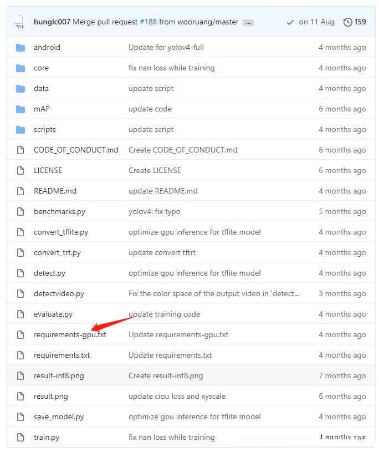Click file icon next to requirements-gpu.txt
The width and height of the screenshot is (379, 452).
click(x=21, y=334)
